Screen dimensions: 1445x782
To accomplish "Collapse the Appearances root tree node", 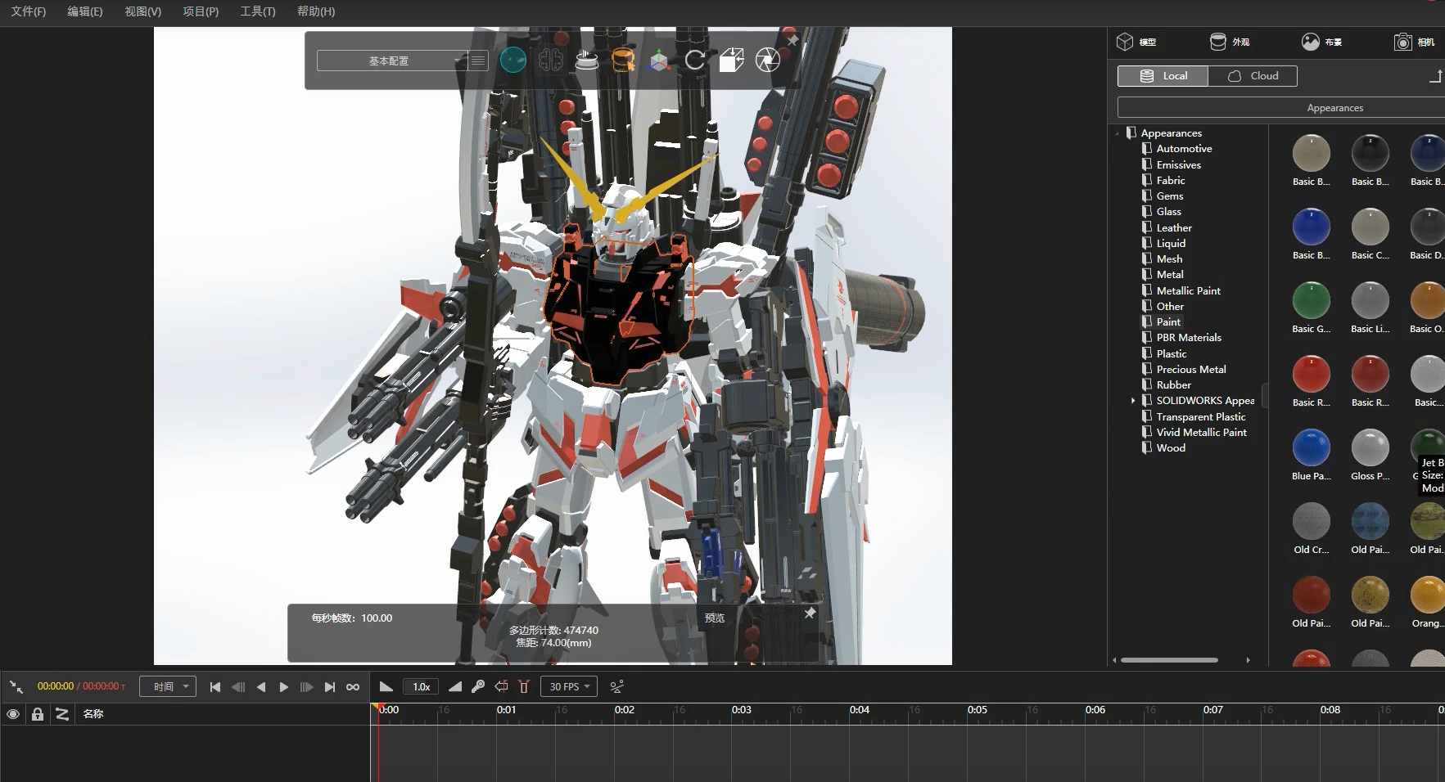I will pos(1118,133).
